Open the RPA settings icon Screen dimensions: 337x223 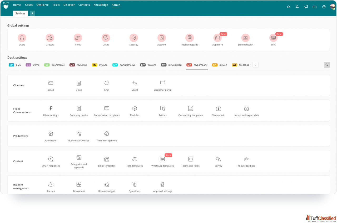[273, 38]
